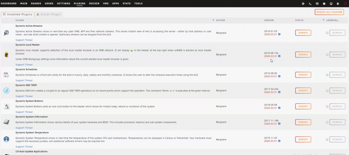Open Support Thread for Dynamix SSD TRIM
349x155 pixels.
click(x=24, y=96)
